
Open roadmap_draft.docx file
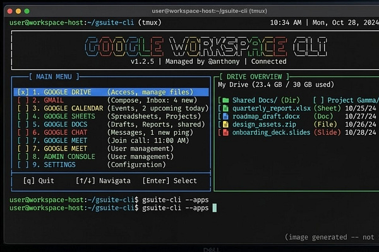pyautogui.click(x=266, y=117)
